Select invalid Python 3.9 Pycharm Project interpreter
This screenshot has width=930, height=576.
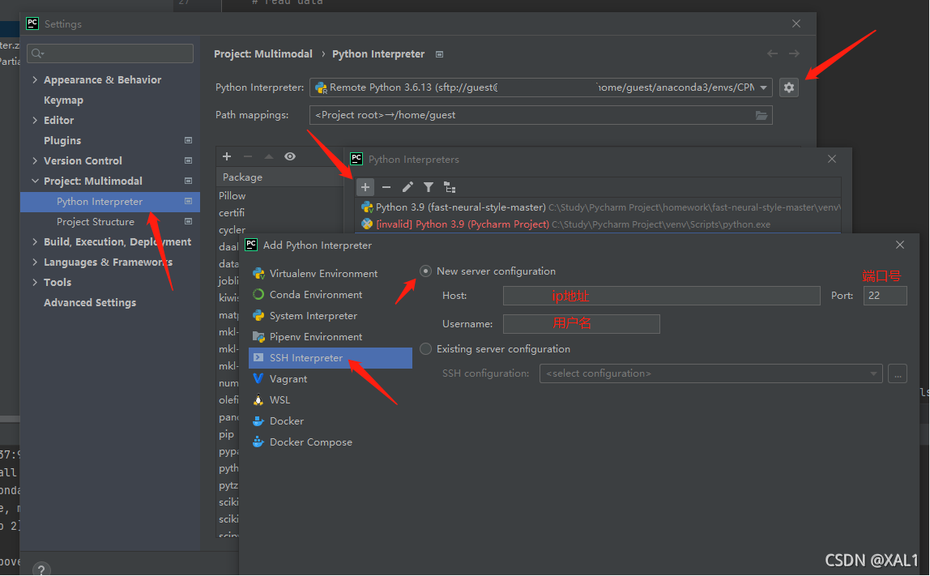599,224
